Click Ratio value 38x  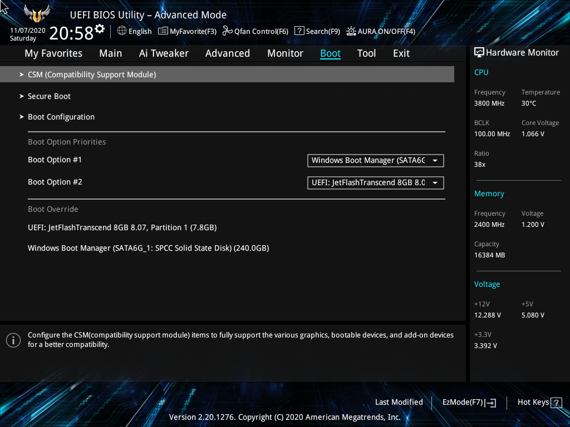click(480, 165)
